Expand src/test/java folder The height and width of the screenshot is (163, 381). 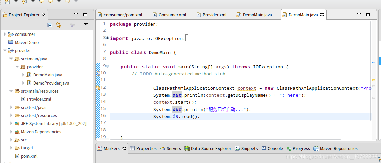[11, 107]
